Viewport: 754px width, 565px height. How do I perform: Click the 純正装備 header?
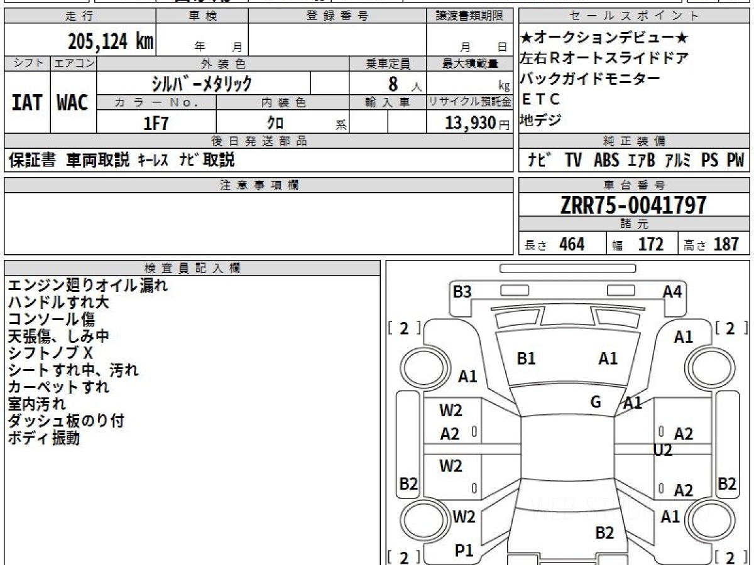[x=634, y=141]
